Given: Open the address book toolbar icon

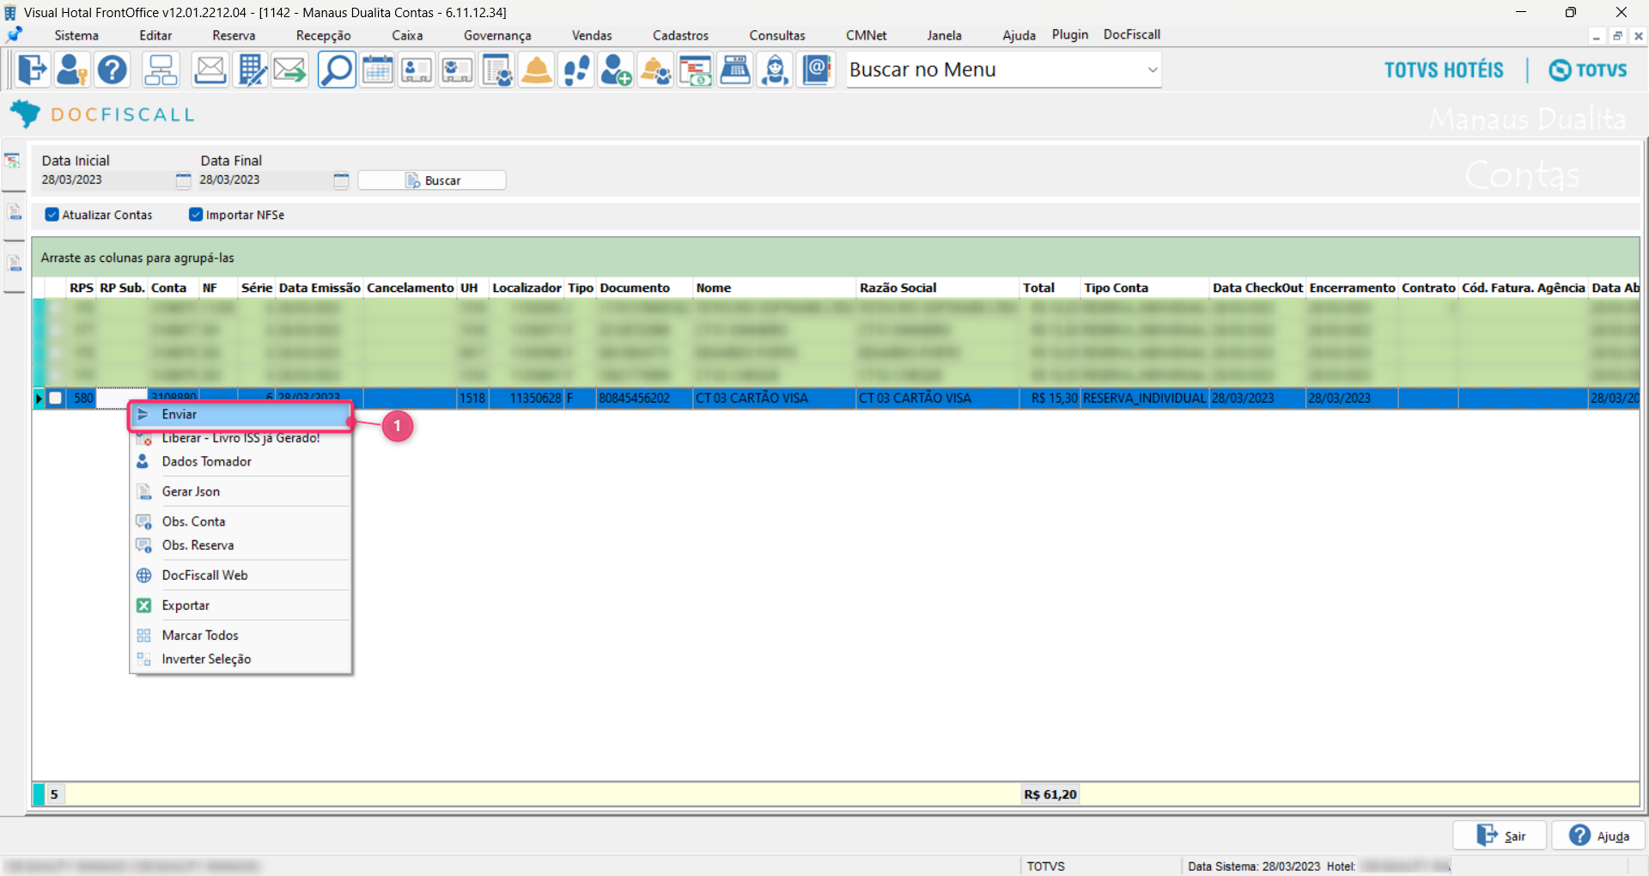Looking at the screenshot, I should [x=817, y=70].
